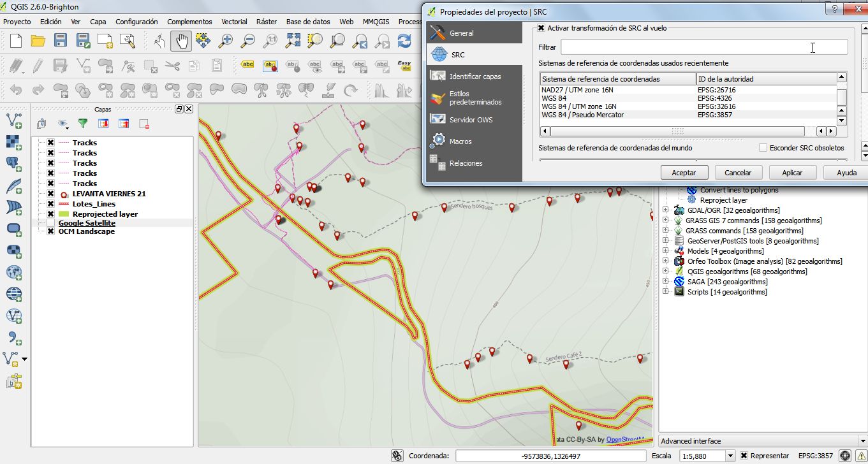Refresh the map canvas
Screen dimensions: 868x464
coord(404,41)
